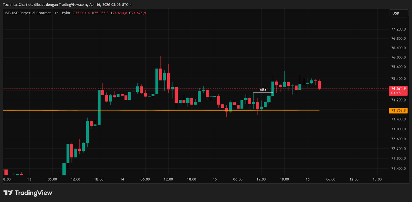Click the orange 73.763,8 price label

[x=398, y=110]
